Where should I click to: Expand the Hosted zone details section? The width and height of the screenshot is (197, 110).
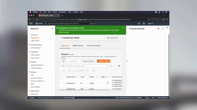point(70,38)
